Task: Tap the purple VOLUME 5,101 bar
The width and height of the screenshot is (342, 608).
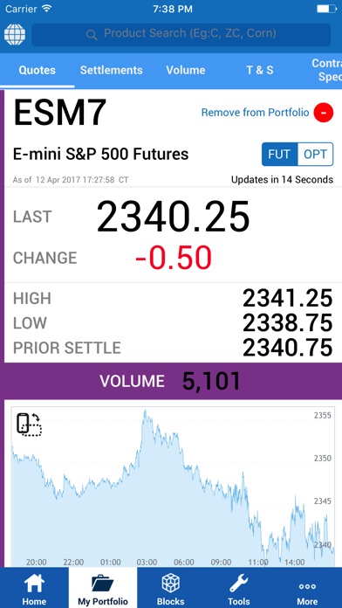Action: click(171, 382)
